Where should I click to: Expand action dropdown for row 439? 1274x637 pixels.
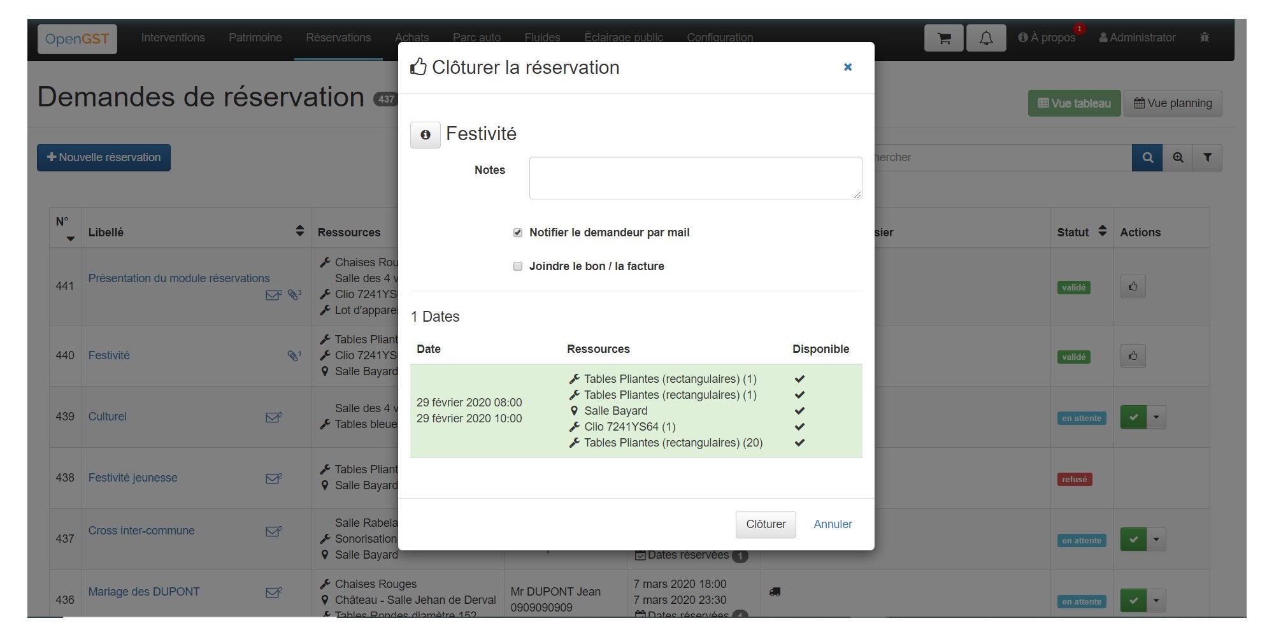coord(1156,418)
